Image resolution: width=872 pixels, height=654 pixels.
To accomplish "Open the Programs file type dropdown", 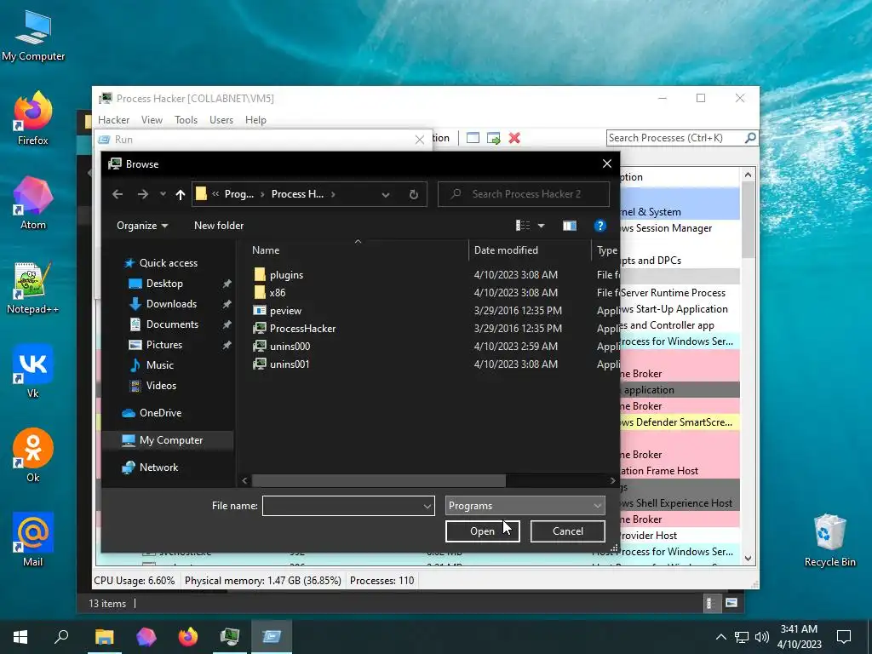I will (525, 506).
